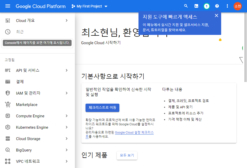Open the My First Project dropdown

[89, 6]
